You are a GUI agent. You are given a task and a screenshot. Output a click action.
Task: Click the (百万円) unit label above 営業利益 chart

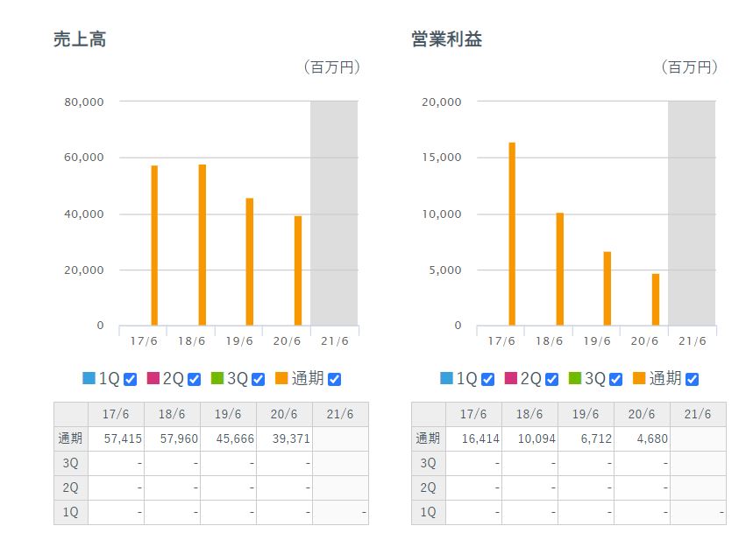[690, 67]
